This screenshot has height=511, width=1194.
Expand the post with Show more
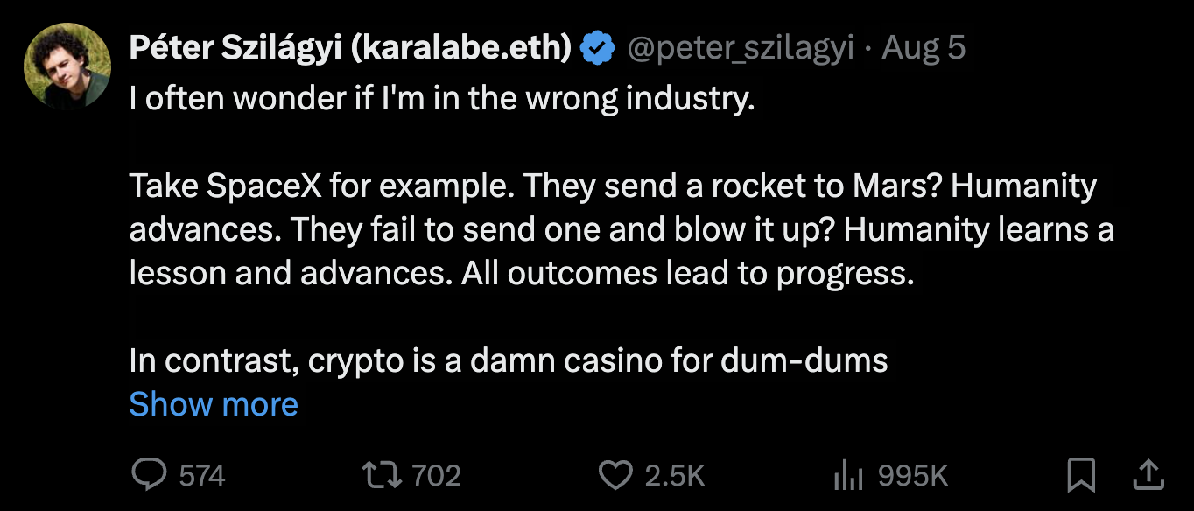click(214, 404)
